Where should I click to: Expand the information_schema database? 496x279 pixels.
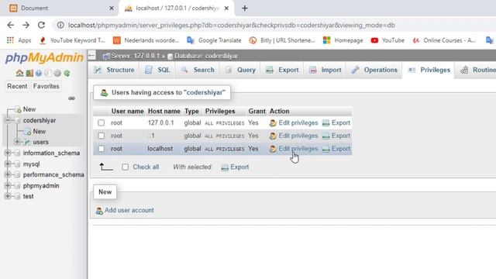point(8,153)
